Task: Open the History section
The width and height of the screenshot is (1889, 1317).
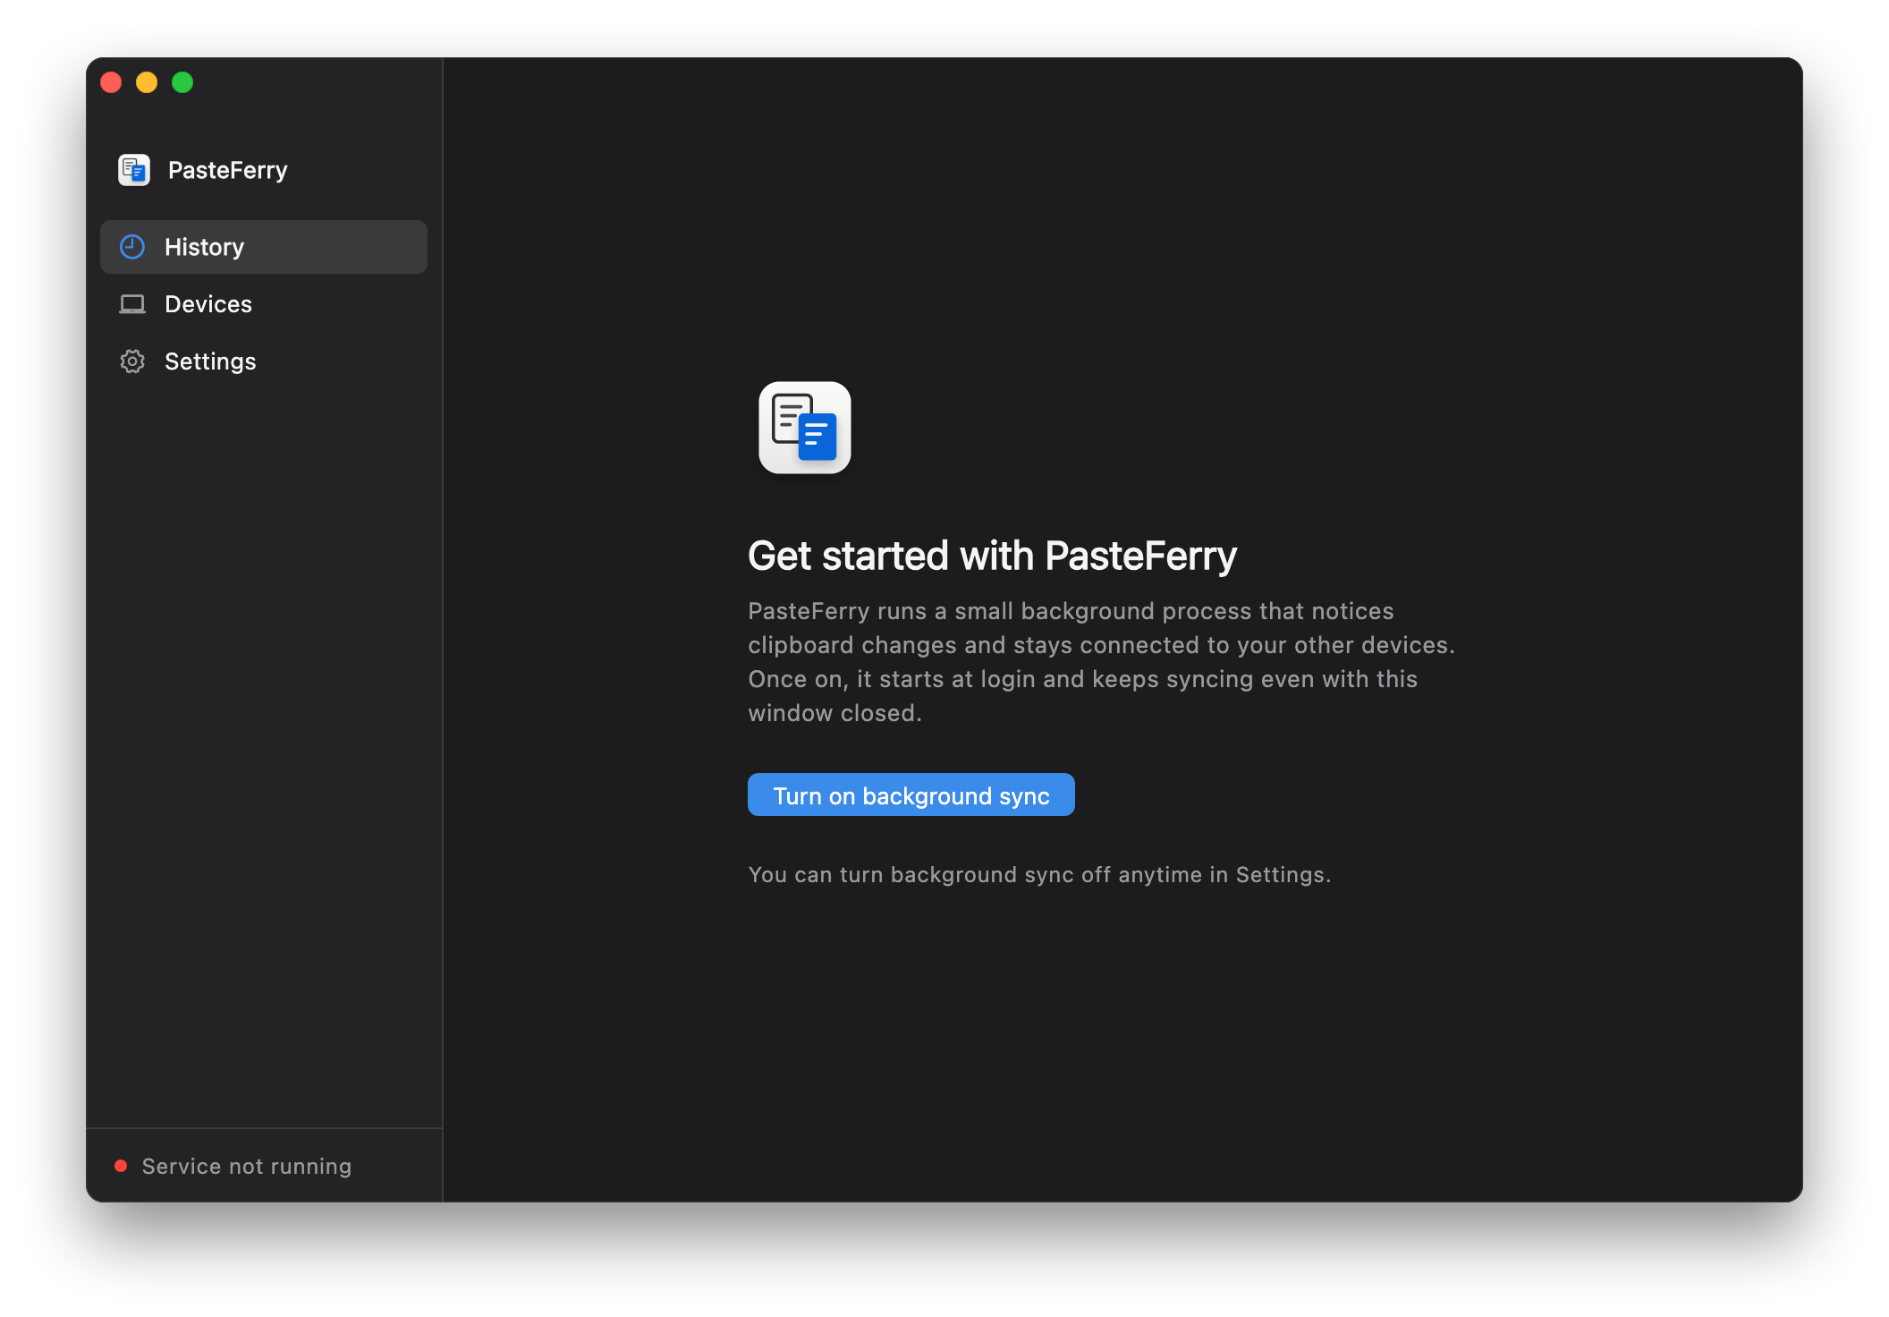Action: pyautogui.click(x=264, y=247)
